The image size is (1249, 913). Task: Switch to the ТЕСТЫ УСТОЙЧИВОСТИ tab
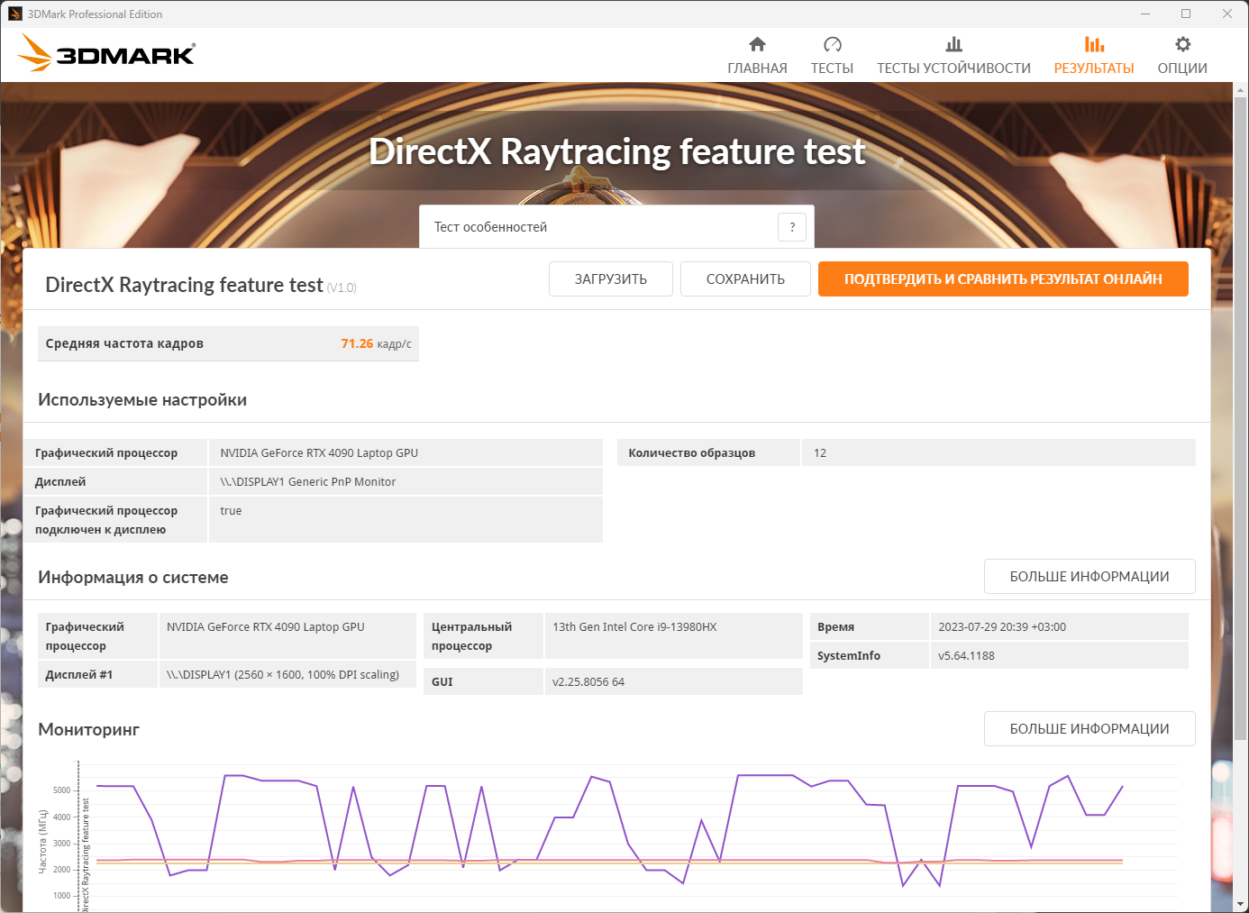click(x=953, y=68)
